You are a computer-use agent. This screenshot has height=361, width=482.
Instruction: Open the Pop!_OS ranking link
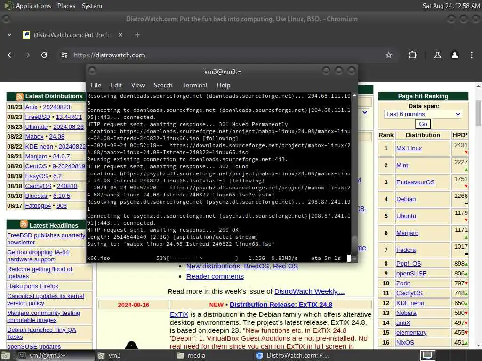pos(409,263)
